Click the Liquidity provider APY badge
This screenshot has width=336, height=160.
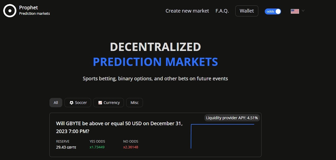coord(232,118)
